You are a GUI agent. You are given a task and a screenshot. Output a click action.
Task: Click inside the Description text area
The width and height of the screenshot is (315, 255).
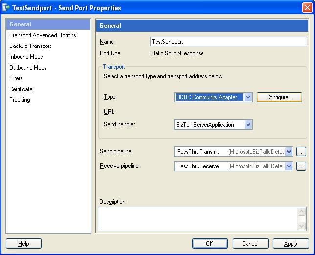[198, 219]
